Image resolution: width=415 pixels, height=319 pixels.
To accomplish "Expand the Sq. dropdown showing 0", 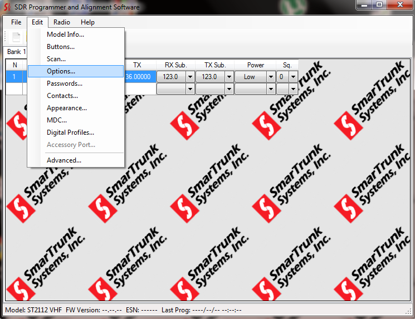I will pos(293,77).
